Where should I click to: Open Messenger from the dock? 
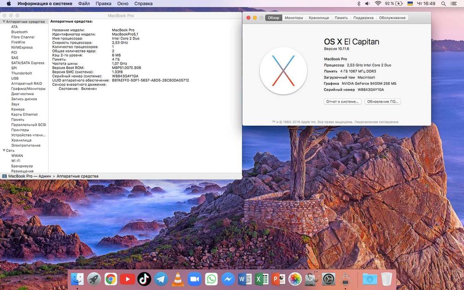coord(228,279)
